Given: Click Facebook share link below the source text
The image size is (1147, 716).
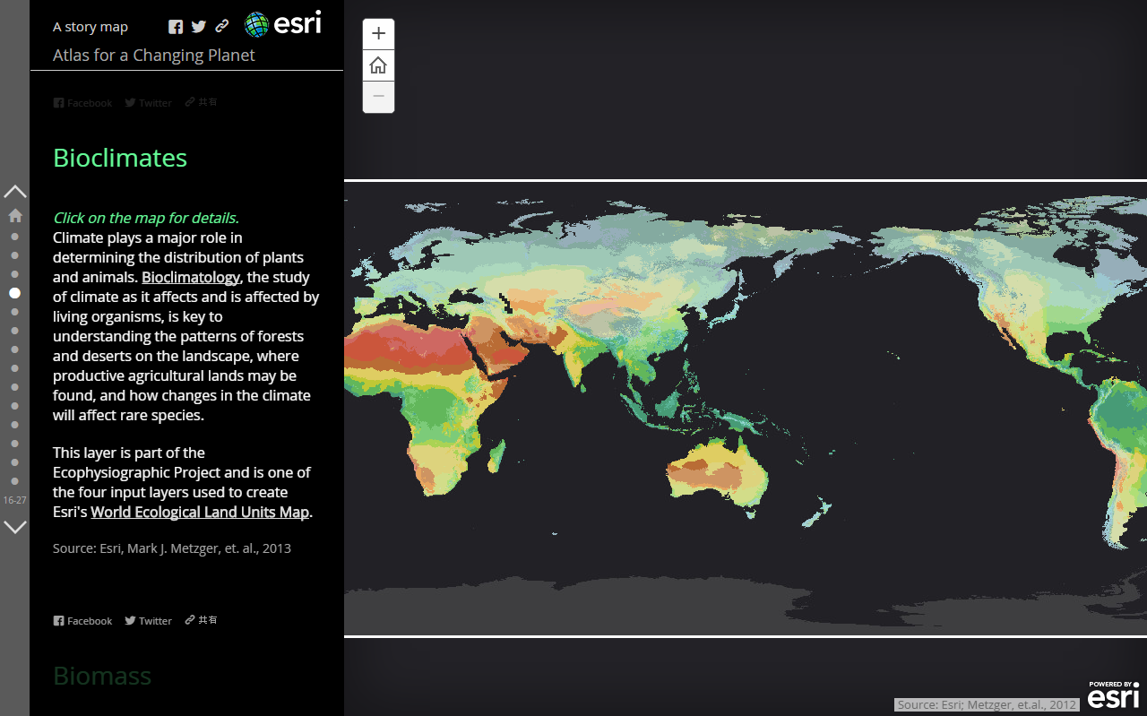Looking at the screenshot, I should (x=82, y=621).
